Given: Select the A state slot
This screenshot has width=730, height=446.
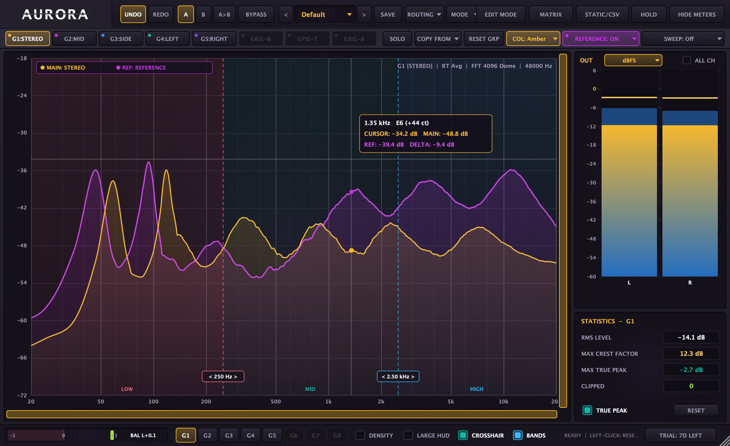Looking at the screenshot, I should click(x=186, y=15).
